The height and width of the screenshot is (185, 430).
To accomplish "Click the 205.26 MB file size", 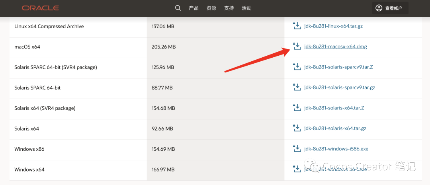I will [164, 47].
